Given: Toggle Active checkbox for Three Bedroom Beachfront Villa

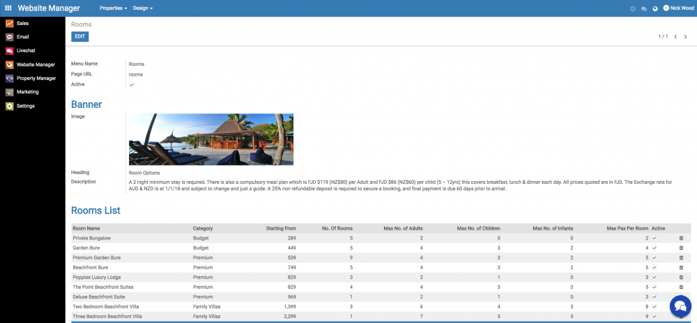Looking at the screenshot, I should [654, 316].
